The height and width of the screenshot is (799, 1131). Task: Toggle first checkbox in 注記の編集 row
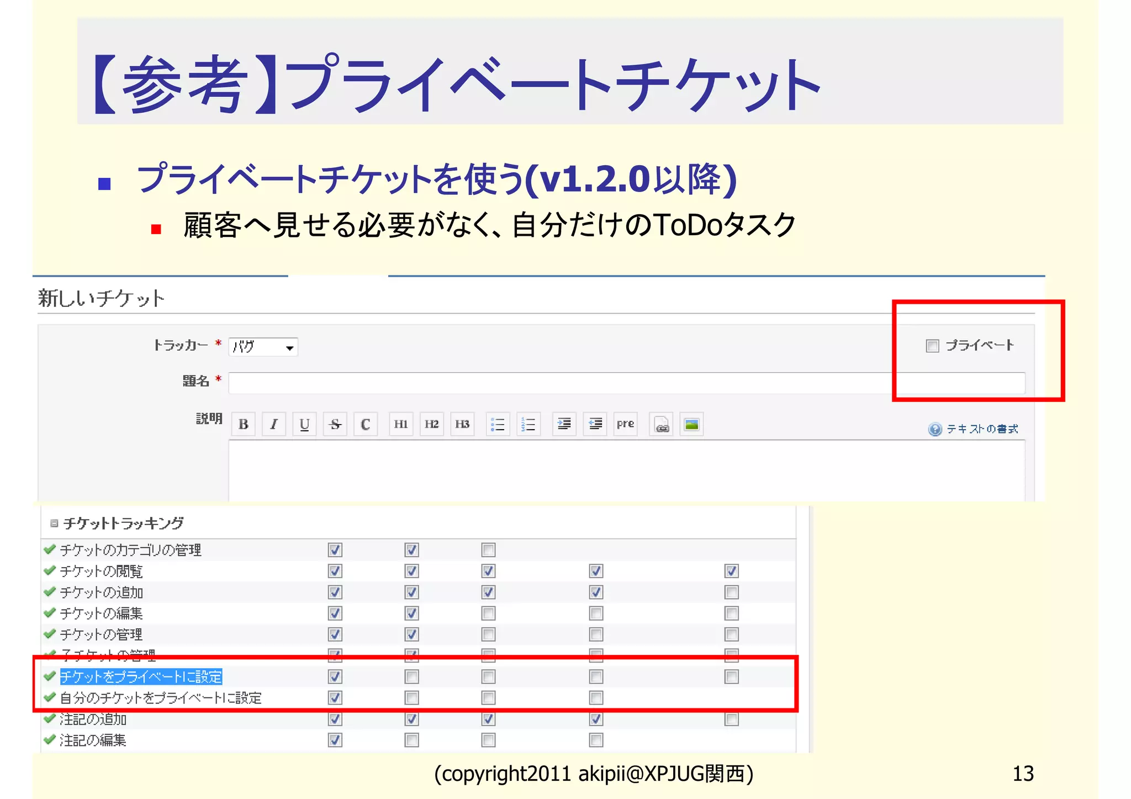point(335,740)
